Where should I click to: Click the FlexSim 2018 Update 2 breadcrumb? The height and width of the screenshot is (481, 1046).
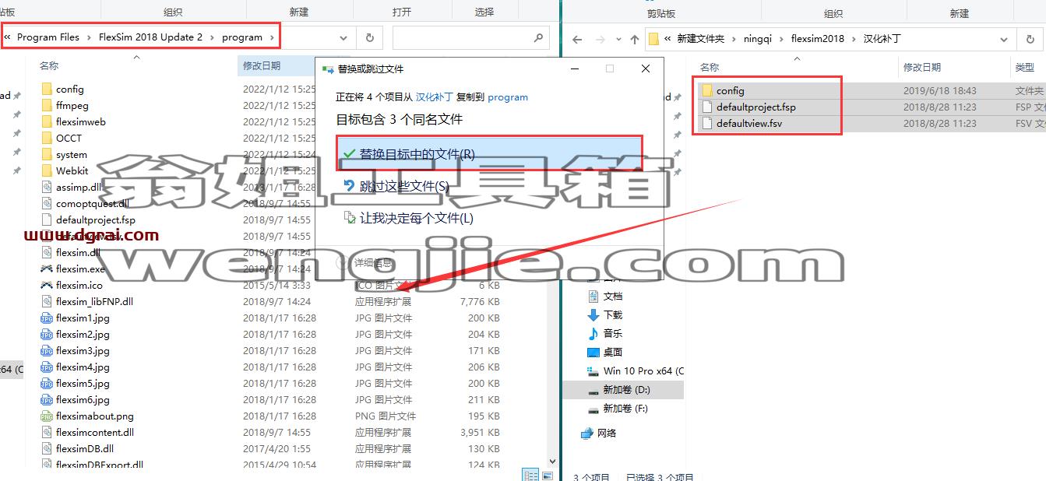click(x=150, y=37)
